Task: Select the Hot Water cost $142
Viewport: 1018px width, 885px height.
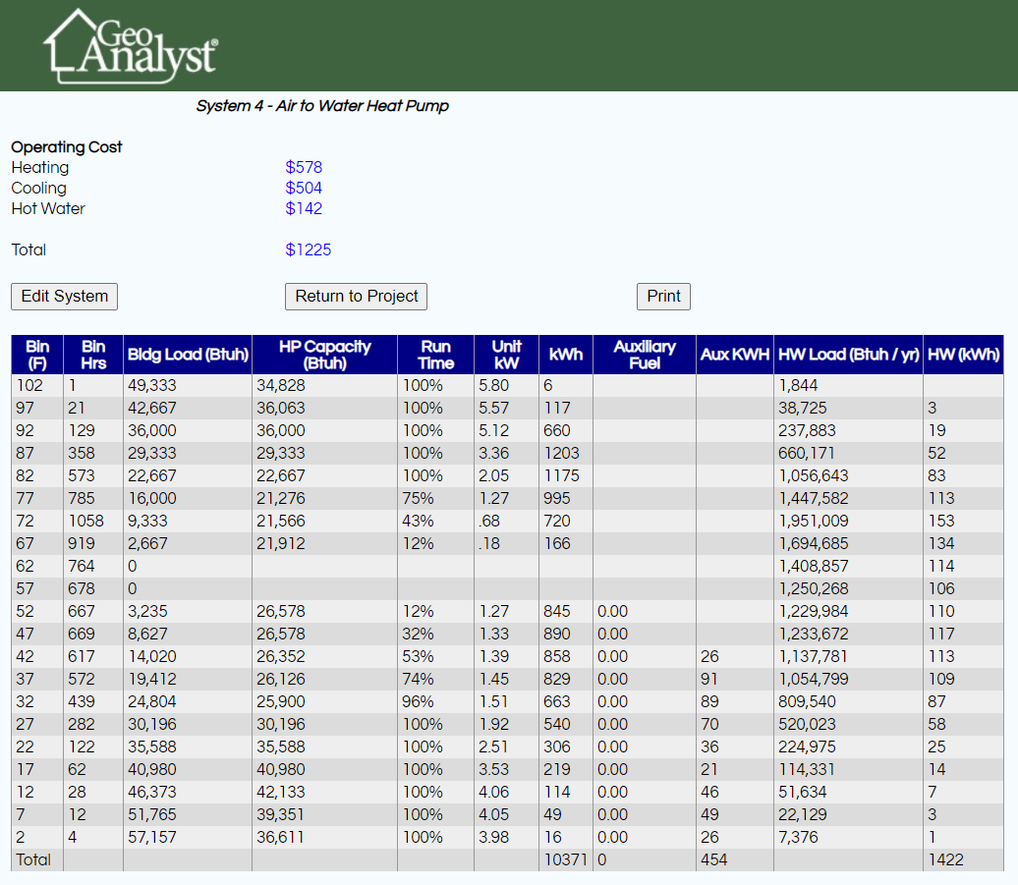Action: coord(304,209)
